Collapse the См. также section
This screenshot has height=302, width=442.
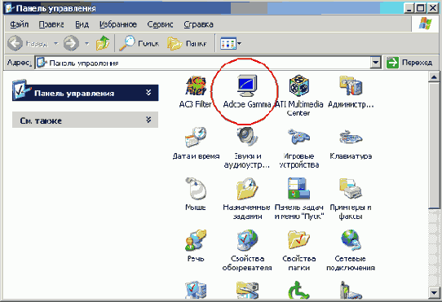[148, 120]
